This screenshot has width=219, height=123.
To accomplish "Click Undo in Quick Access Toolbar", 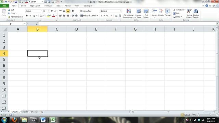I will 6,2.
